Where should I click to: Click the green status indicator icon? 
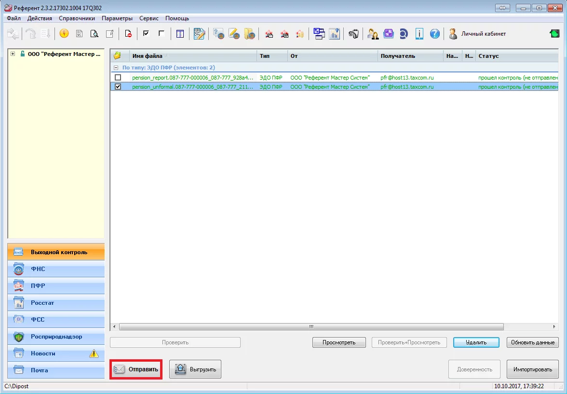tap(554, 34)
